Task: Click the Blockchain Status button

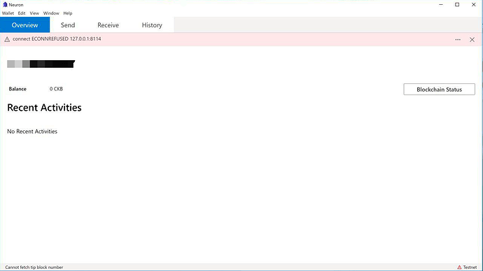Action: click(x=440, y=90)
